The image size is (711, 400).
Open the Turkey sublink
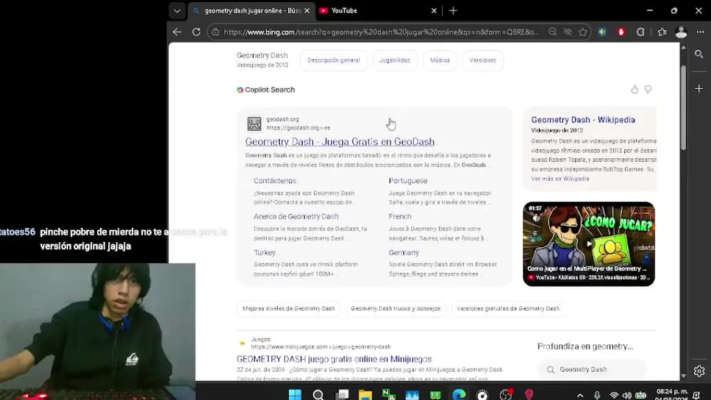pyautogui.click(x=264, y=252)
